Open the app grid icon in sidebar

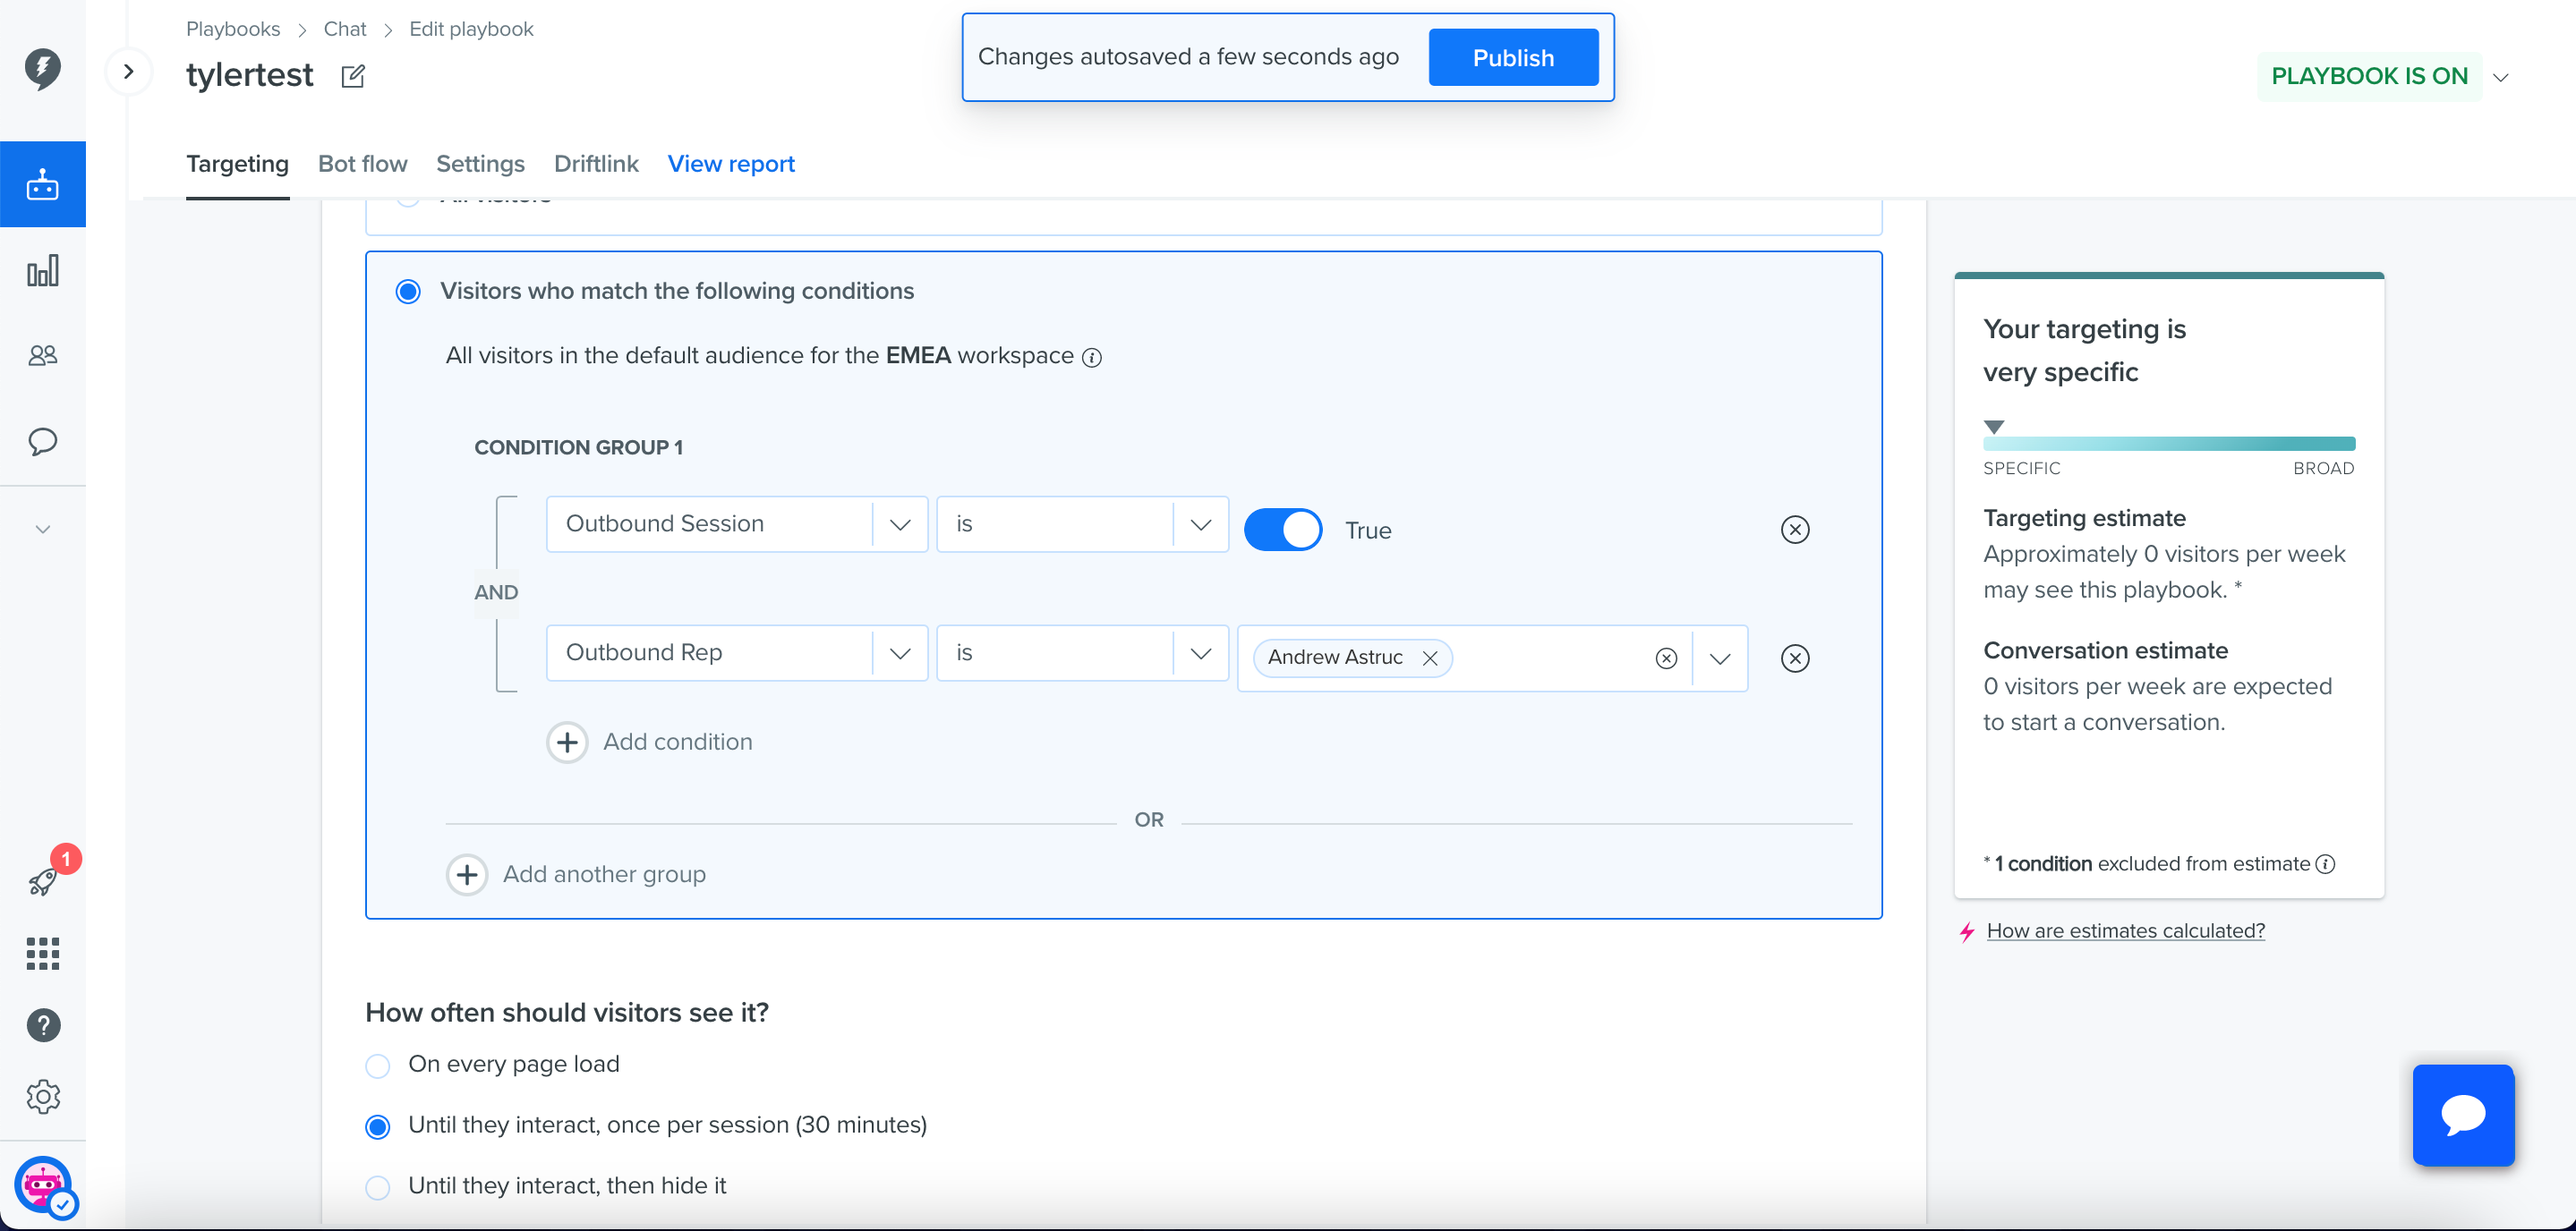tap(42, 954)
